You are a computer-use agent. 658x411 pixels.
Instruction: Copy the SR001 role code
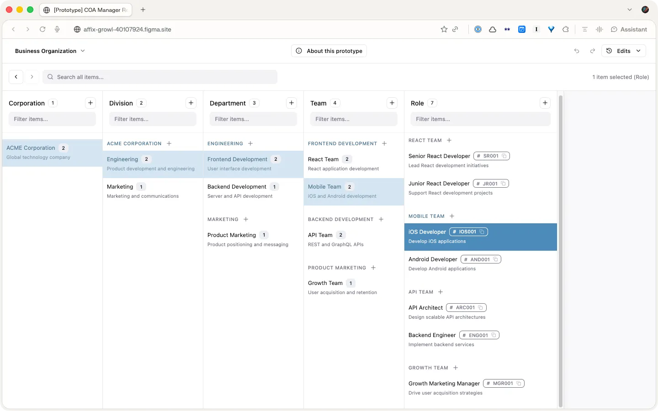[x=504, y=156]
